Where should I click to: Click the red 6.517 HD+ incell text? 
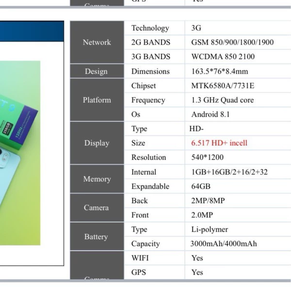click(219, 143)
